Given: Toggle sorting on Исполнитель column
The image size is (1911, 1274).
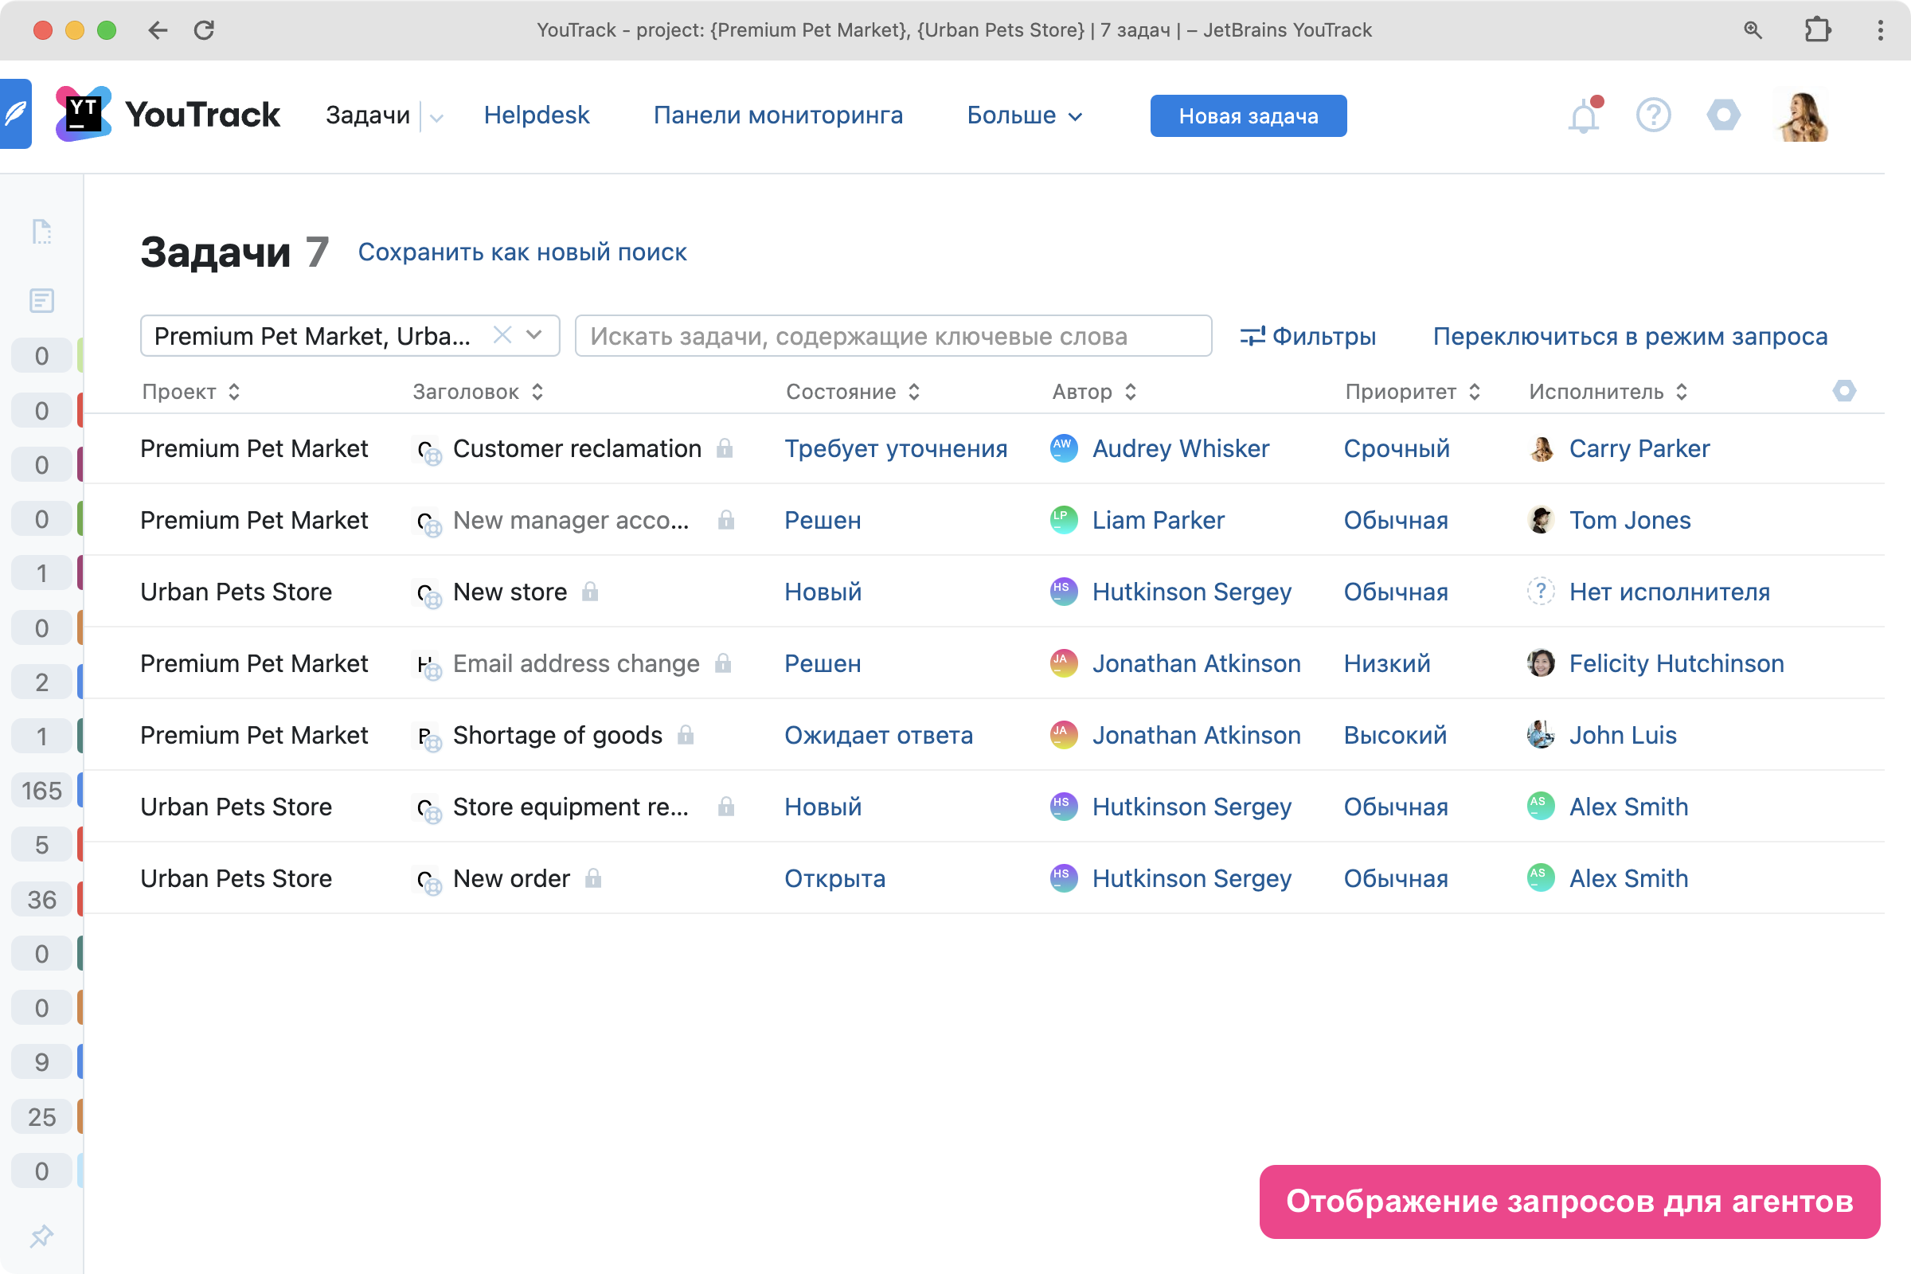Looking at the screenshot, I should 1607,392.
